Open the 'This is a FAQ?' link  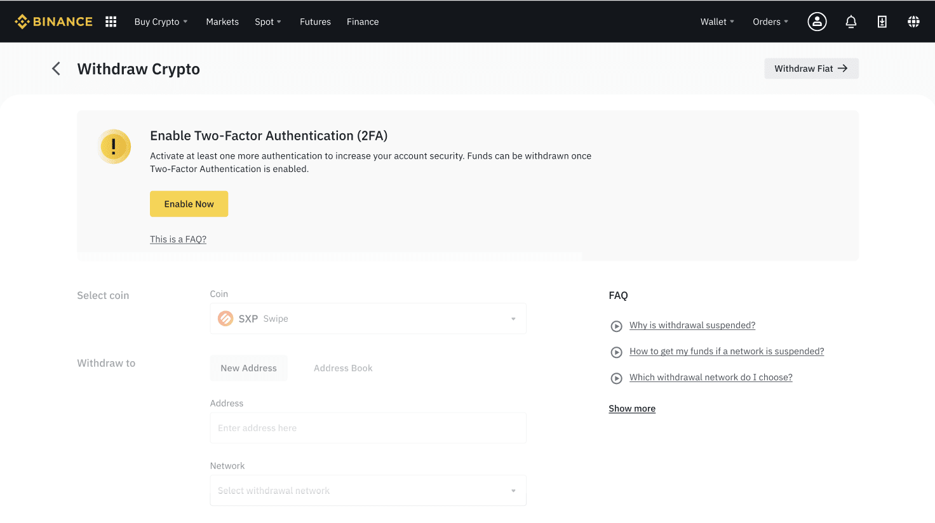tap(178, 239)
